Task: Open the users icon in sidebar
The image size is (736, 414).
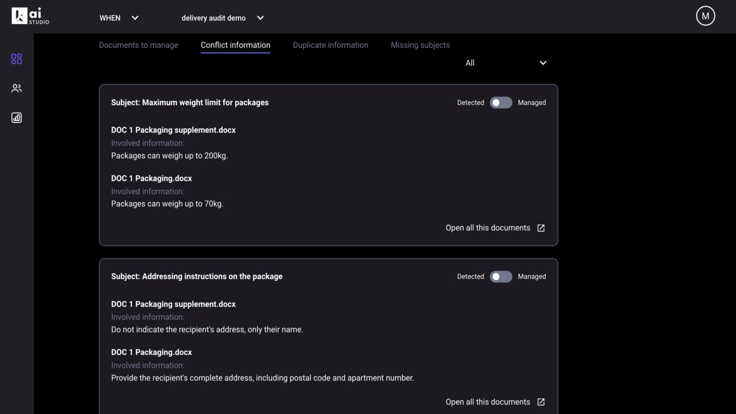Action: coord(17,89)
